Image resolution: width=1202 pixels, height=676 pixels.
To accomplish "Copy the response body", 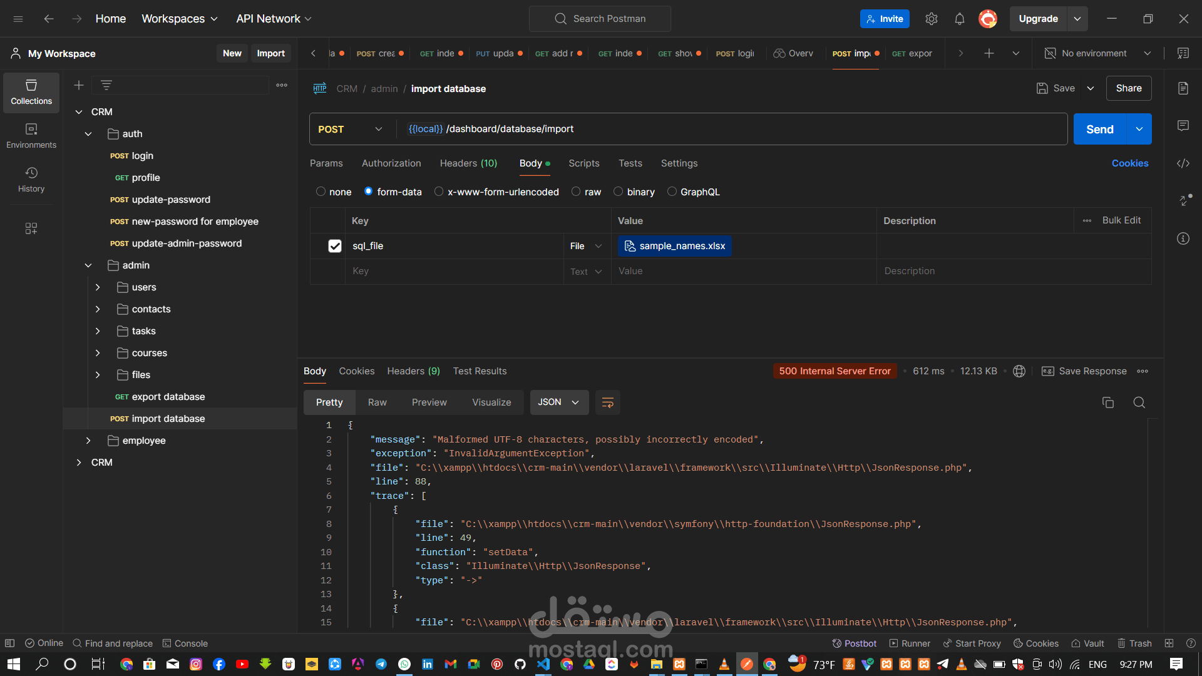I will tap(1108, 402).
